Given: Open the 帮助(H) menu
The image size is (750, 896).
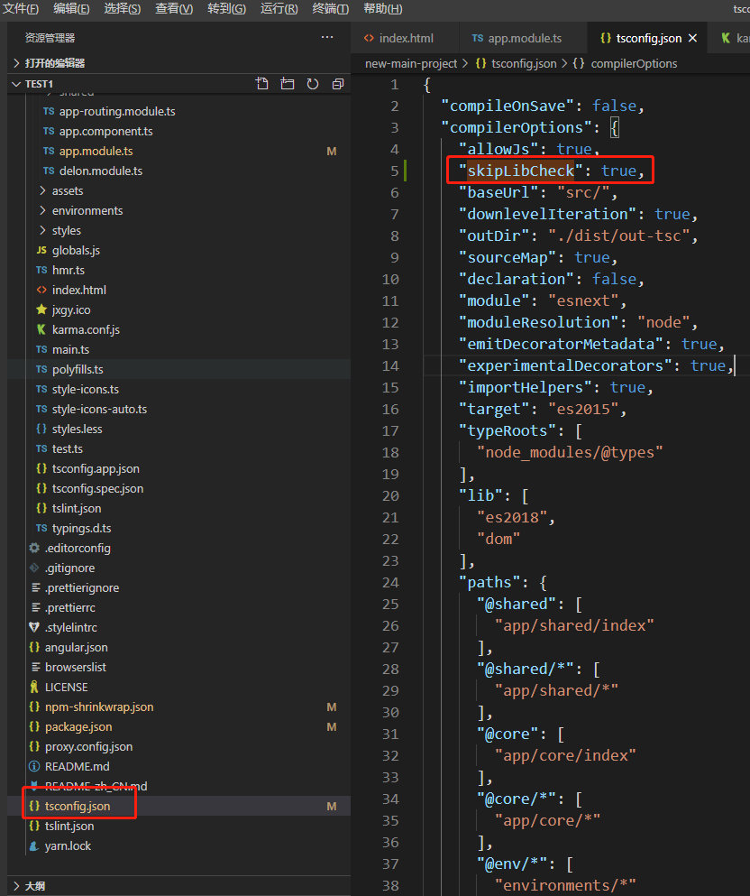Looking at the screenshot, I should pos(383,8).
